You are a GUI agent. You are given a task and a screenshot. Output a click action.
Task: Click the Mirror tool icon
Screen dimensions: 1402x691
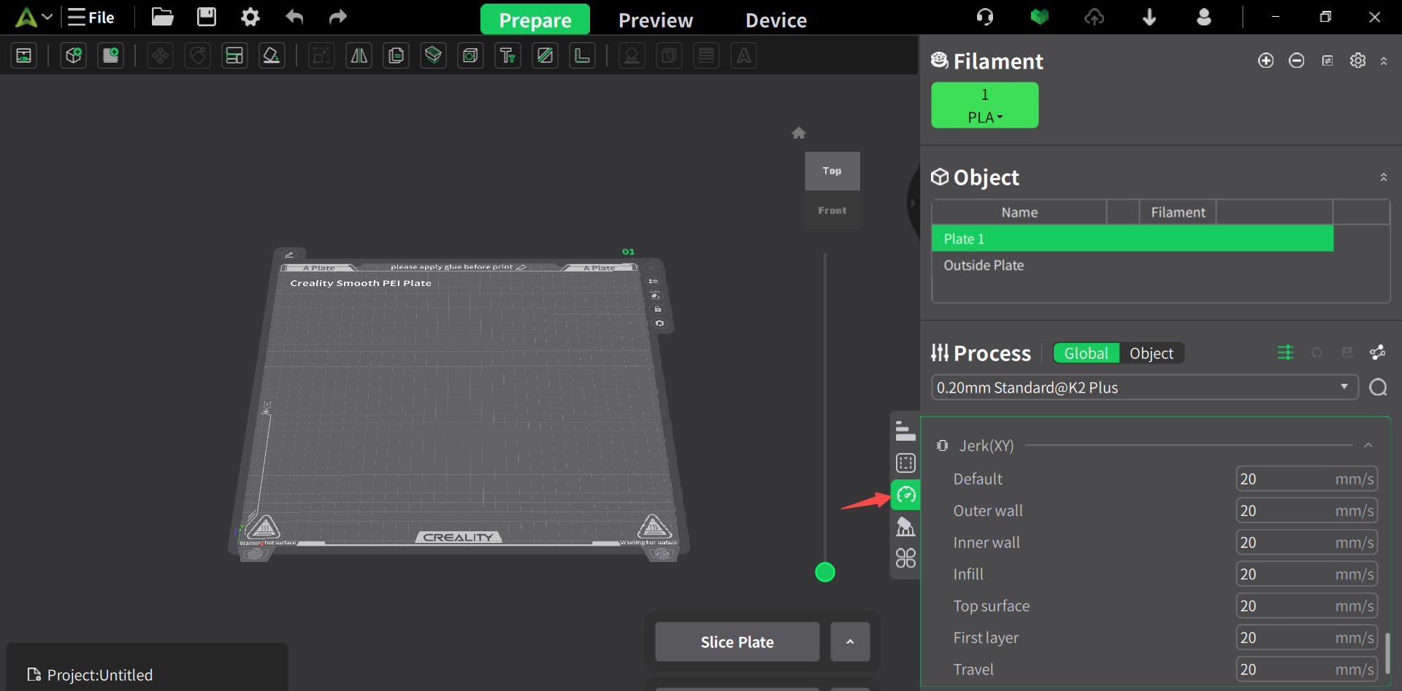359,55
